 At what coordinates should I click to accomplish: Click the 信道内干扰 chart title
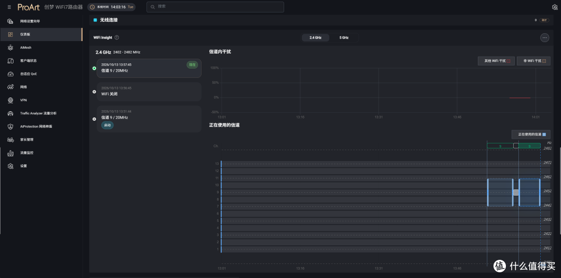click(x=220, y=52)
